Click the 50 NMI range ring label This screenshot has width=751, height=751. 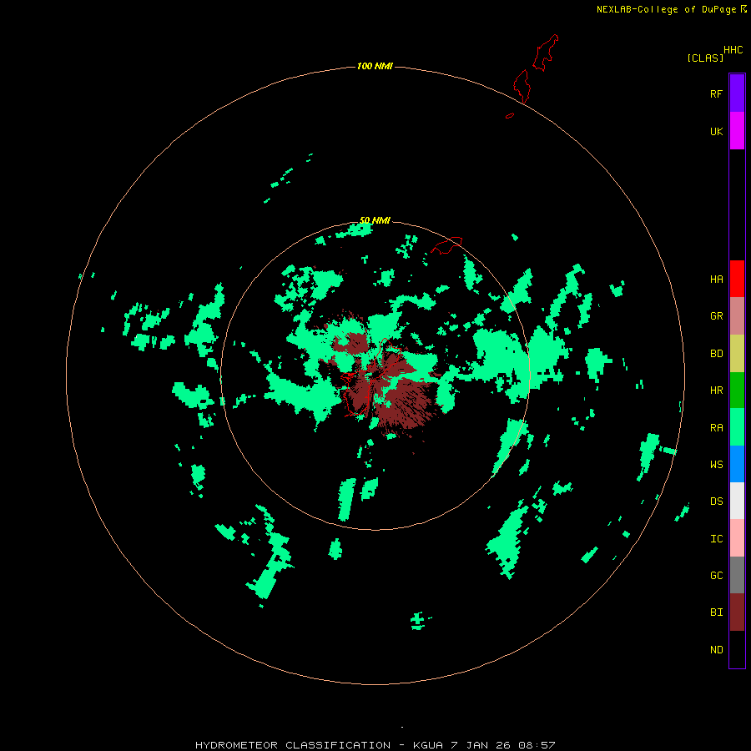point(375,220)
